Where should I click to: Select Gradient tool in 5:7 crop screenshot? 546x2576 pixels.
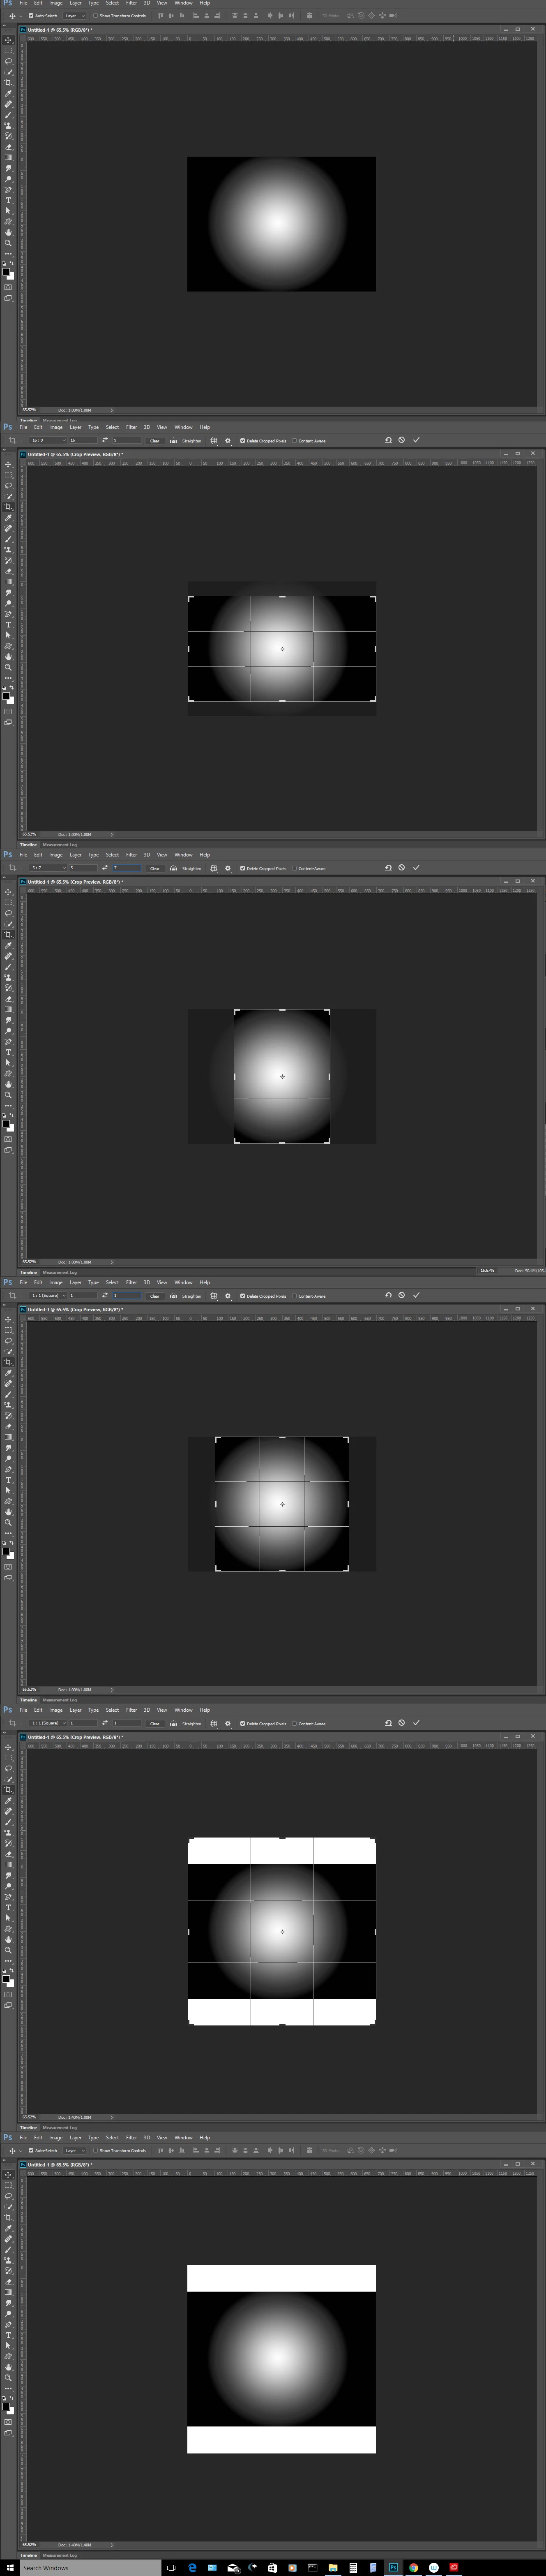(x=8, y=1009)
